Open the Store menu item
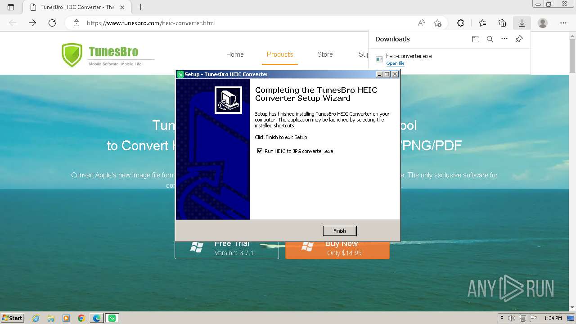Image resolution: width=576 pixels, height=324 pixels. (325, 54)
